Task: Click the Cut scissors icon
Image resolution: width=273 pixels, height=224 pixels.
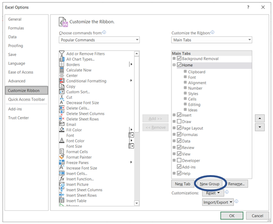Action: coord(62,97)
